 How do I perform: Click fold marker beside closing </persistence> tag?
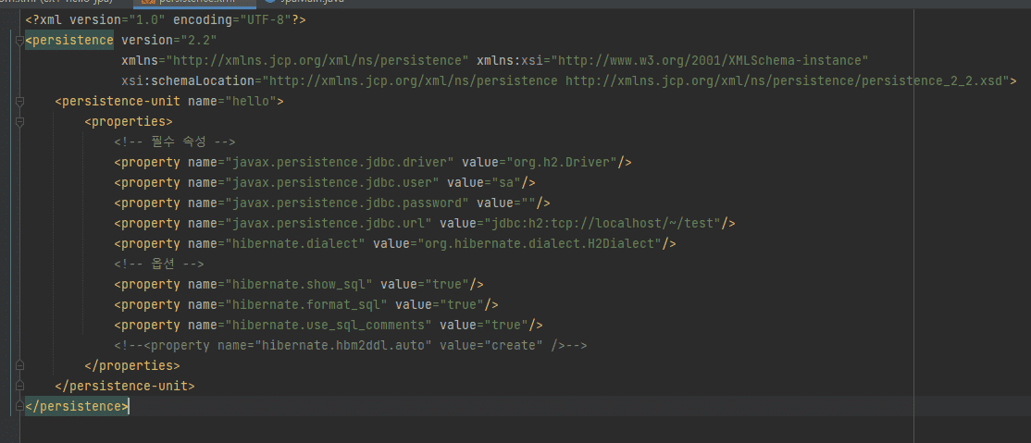pos(19,406)
